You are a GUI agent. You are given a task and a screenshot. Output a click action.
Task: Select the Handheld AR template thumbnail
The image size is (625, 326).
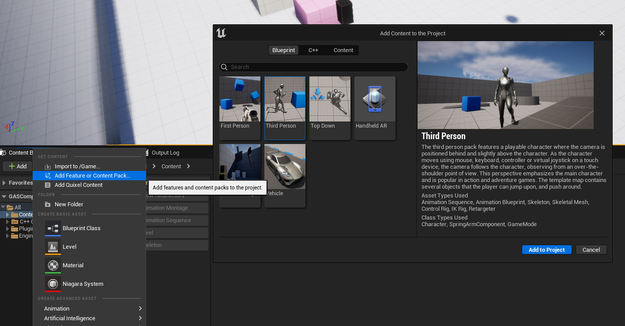point(375,99)
